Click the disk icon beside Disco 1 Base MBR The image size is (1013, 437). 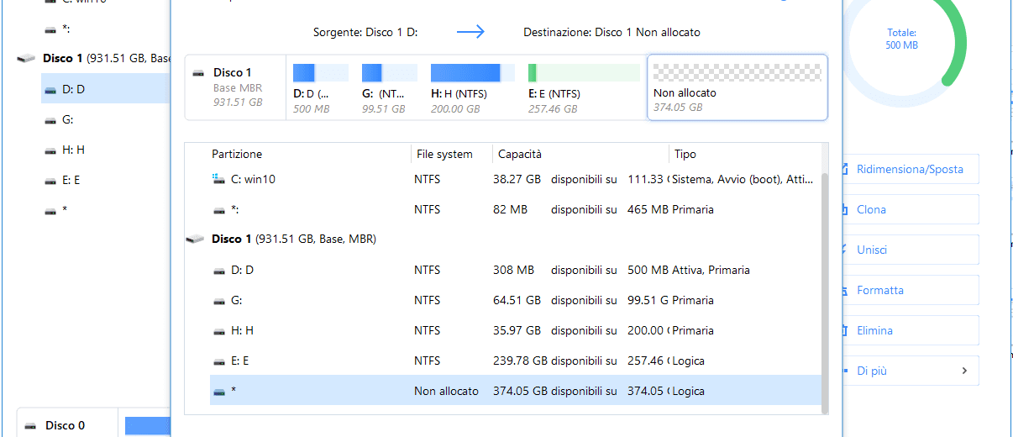tap(198, 73)
